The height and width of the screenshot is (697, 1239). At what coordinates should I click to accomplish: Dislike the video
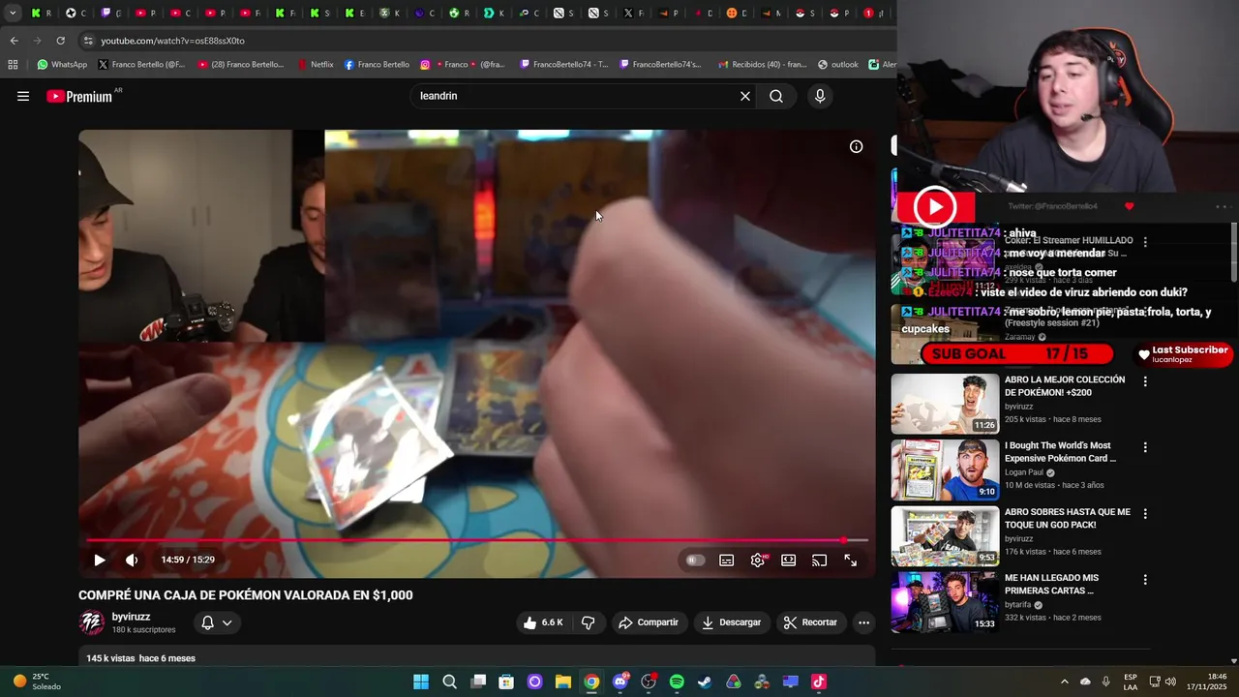point(589,622)
